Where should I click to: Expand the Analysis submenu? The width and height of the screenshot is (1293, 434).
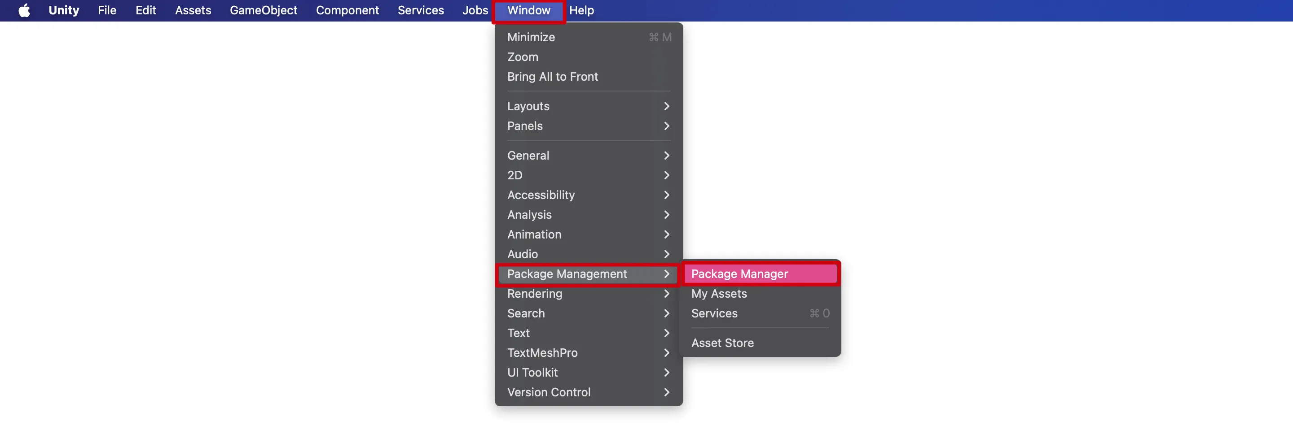tap(589, 214)
